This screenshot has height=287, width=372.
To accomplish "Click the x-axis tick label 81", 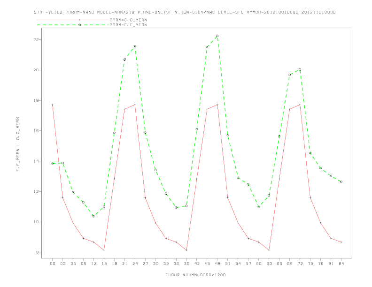I will pos(331,264).
